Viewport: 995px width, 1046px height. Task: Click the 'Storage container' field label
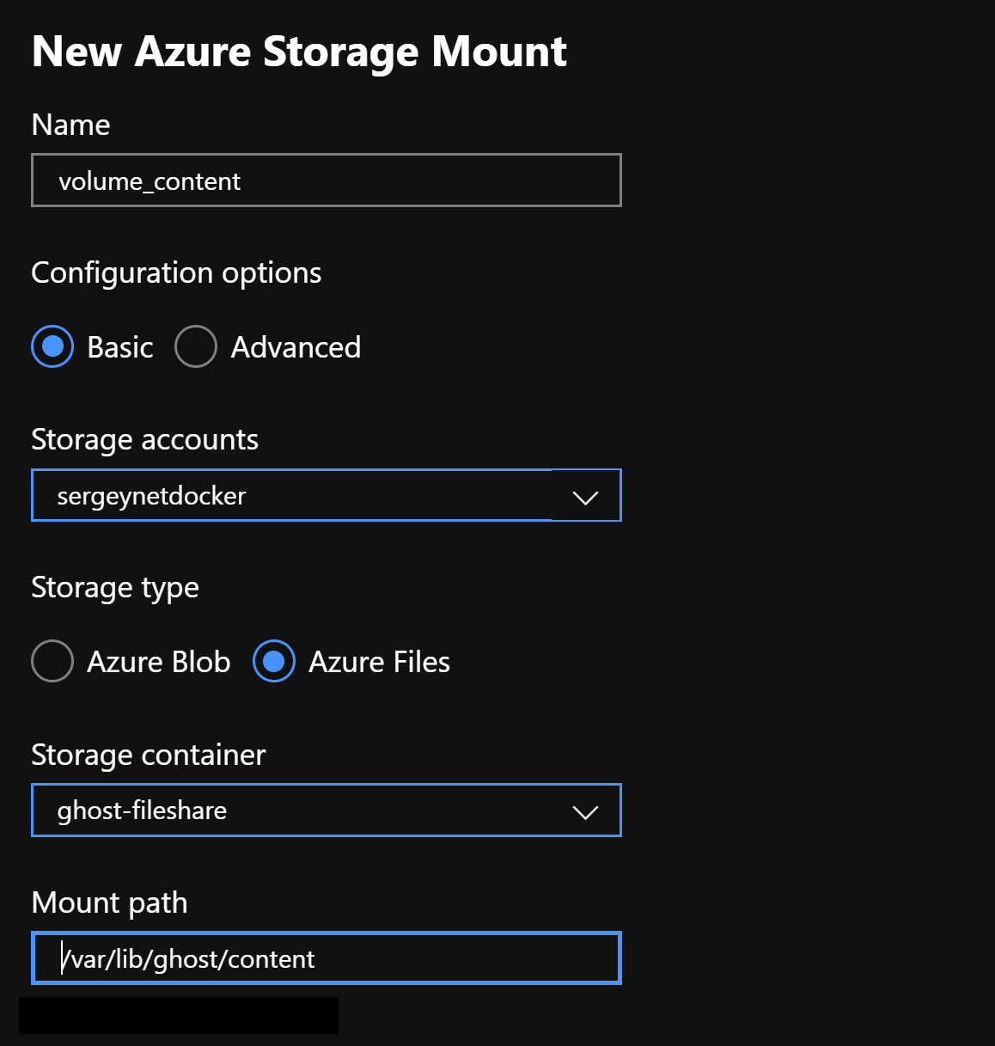(148, 755)
